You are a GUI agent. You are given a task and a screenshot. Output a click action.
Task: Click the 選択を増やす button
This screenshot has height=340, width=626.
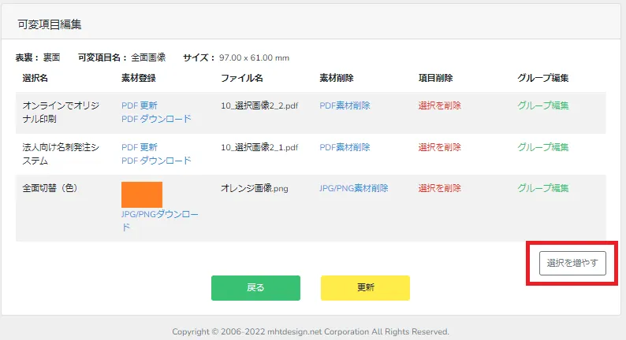point(572,263)
